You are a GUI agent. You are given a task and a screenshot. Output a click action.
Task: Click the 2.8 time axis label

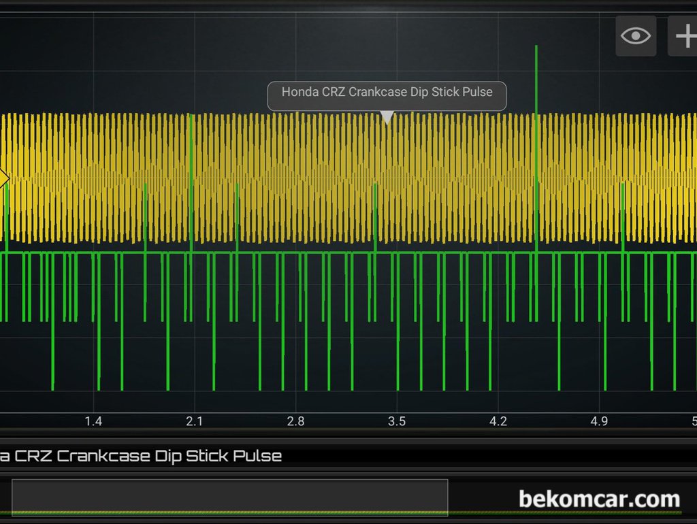[x=295, y=421]
